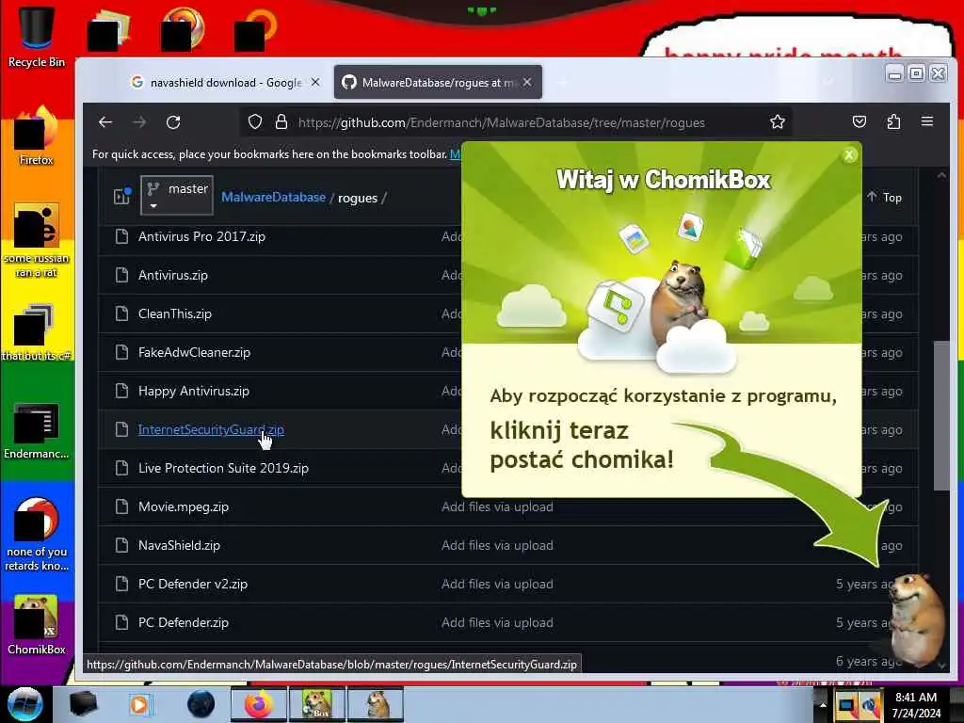Close the ChomikBox welcome popup

[x=849, y=155]
